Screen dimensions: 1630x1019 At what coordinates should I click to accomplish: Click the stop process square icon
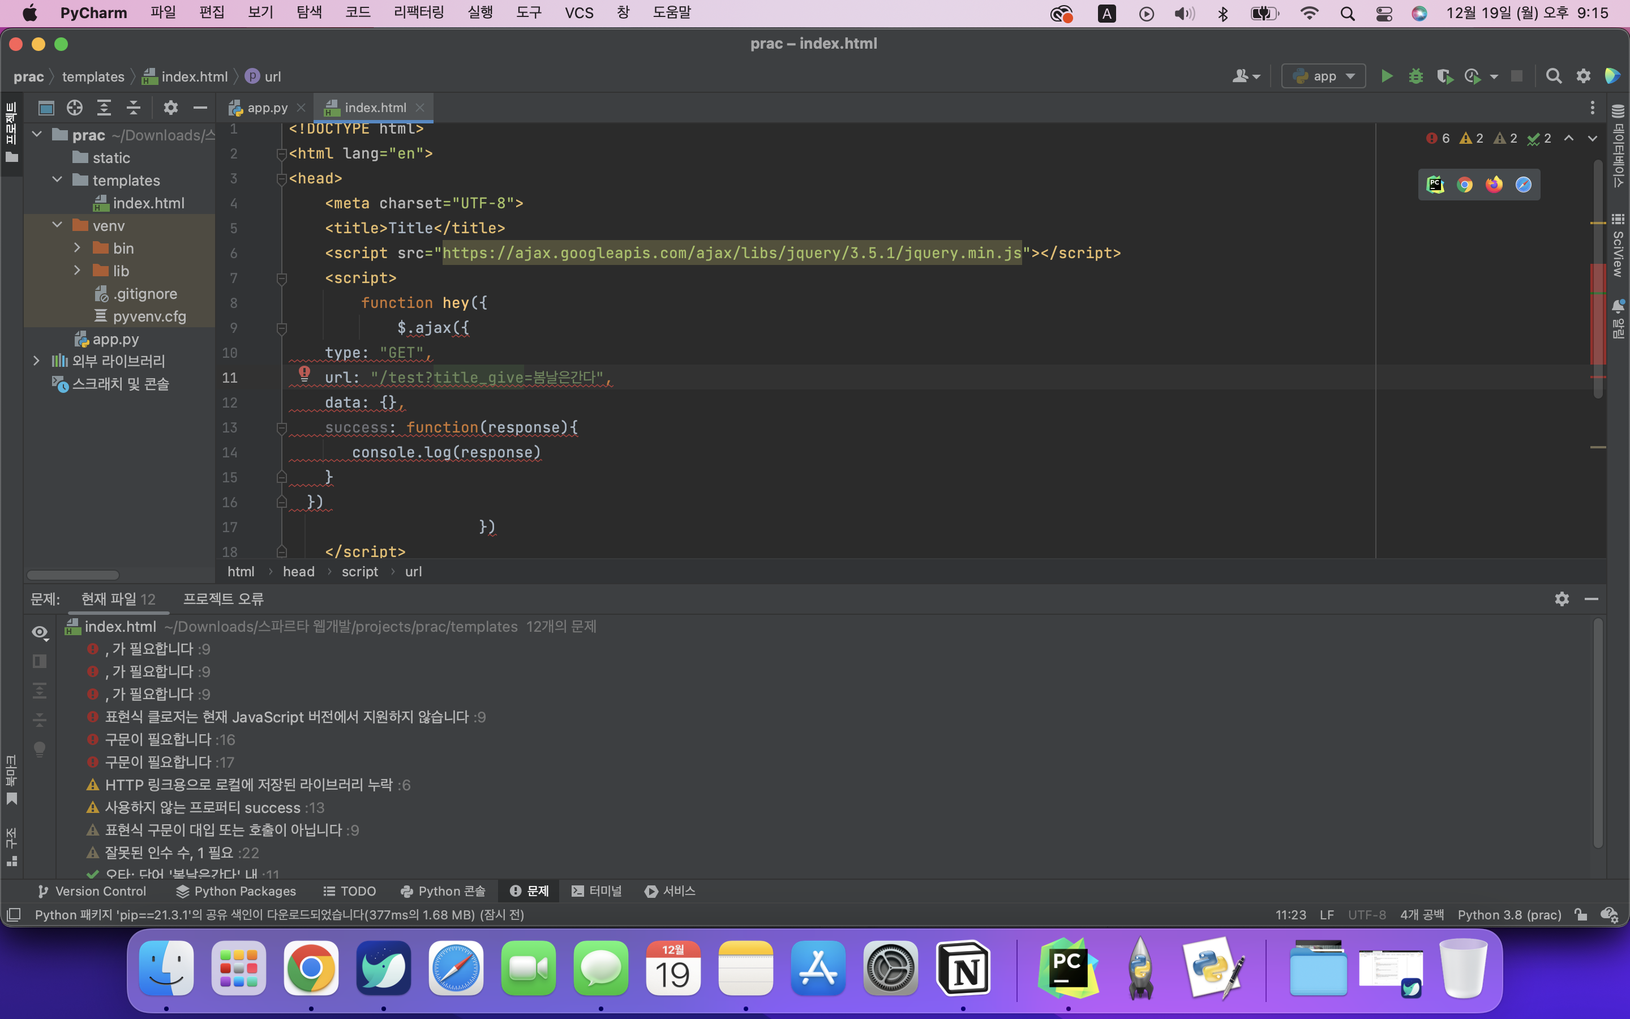(1516, 76)
